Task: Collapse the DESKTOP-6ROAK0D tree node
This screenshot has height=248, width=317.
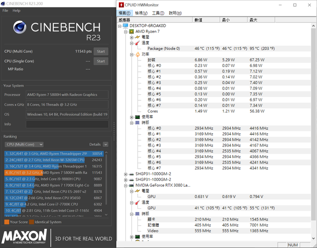Action: click(120, 26)
